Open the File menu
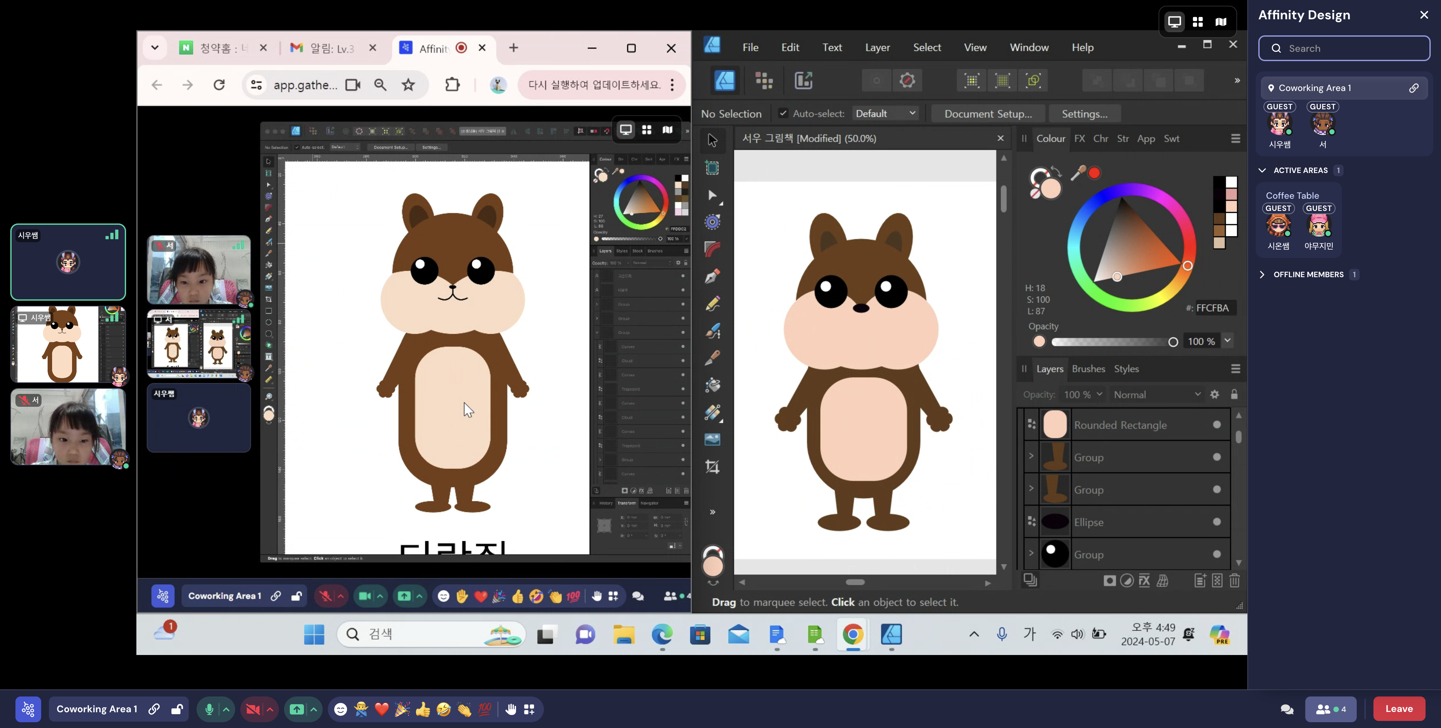Screen dimensions: 1441x728 coord(750,48)
